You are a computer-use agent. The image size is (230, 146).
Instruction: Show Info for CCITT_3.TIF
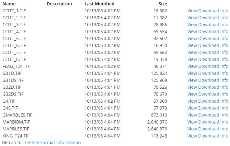(224, 24)
